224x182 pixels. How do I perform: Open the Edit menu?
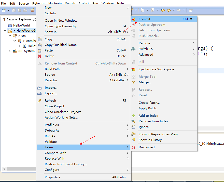tap(12, 3)
